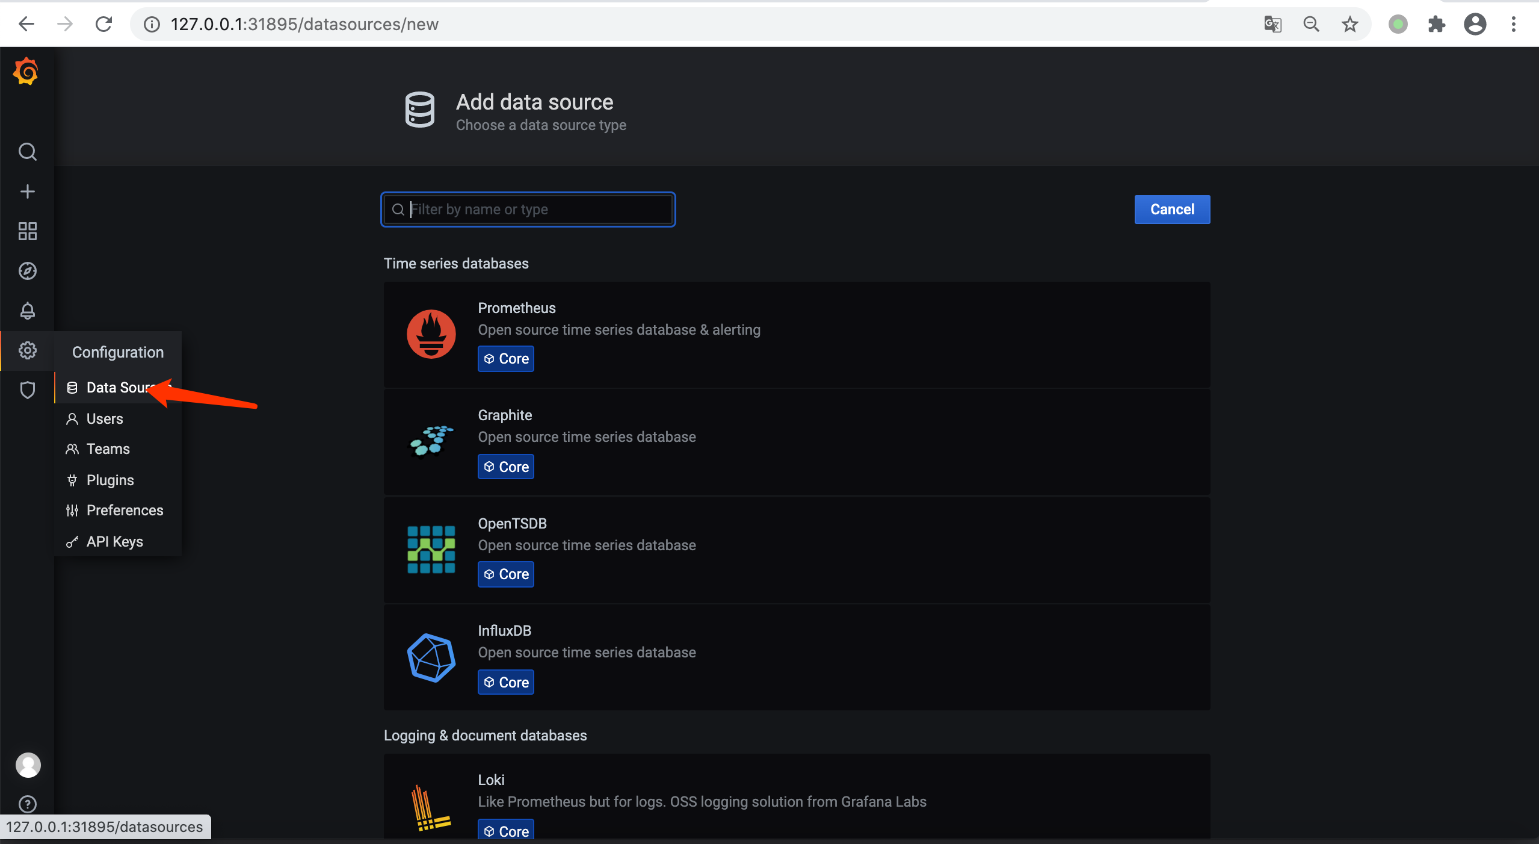The image size is (1539, 844).
Task: Click the browser Reload page icon
Action: click(x=104, y=24)
